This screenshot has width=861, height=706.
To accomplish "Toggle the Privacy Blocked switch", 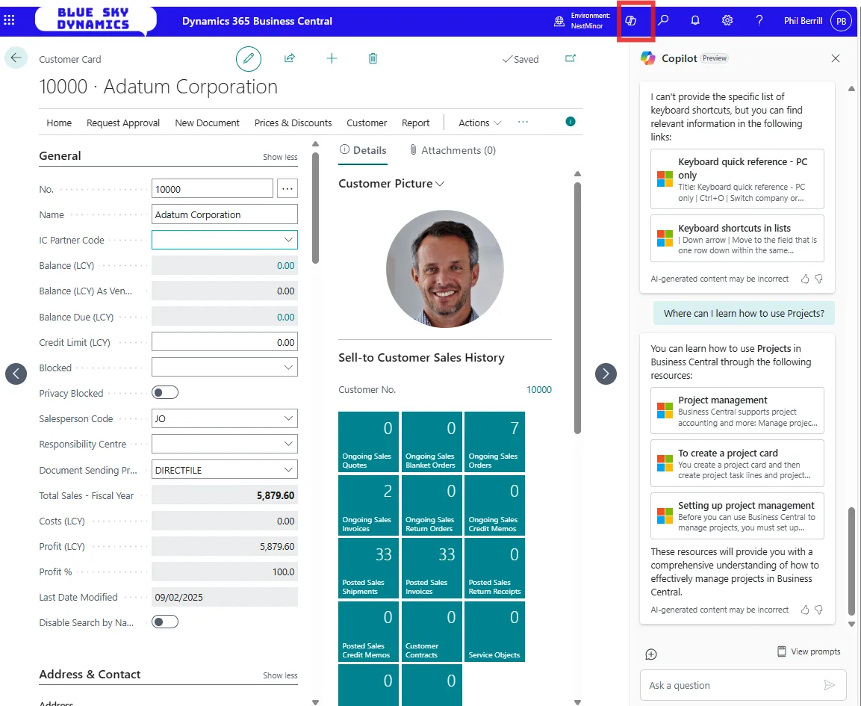I will (x=165, y=393).
